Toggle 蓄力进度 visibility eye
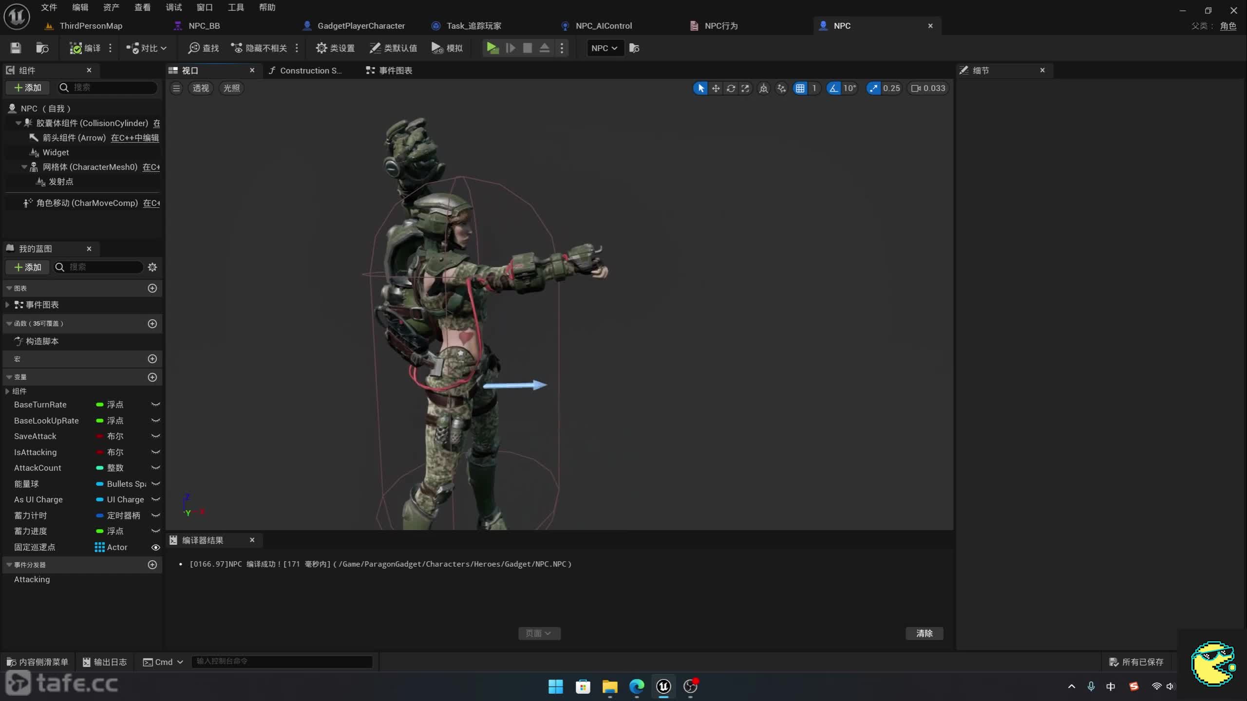 155,531
